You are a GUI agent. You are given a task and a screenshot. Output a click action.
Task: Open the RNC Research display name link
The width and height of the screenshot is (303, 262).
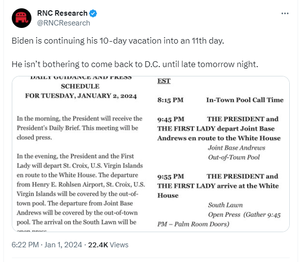point(62,13)
